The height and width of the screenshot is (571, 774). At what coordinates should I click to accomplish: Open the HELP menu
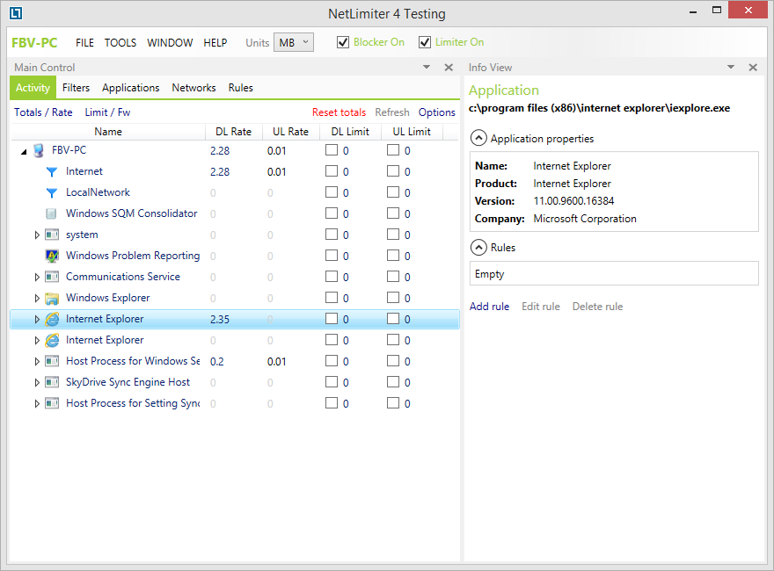215,43
